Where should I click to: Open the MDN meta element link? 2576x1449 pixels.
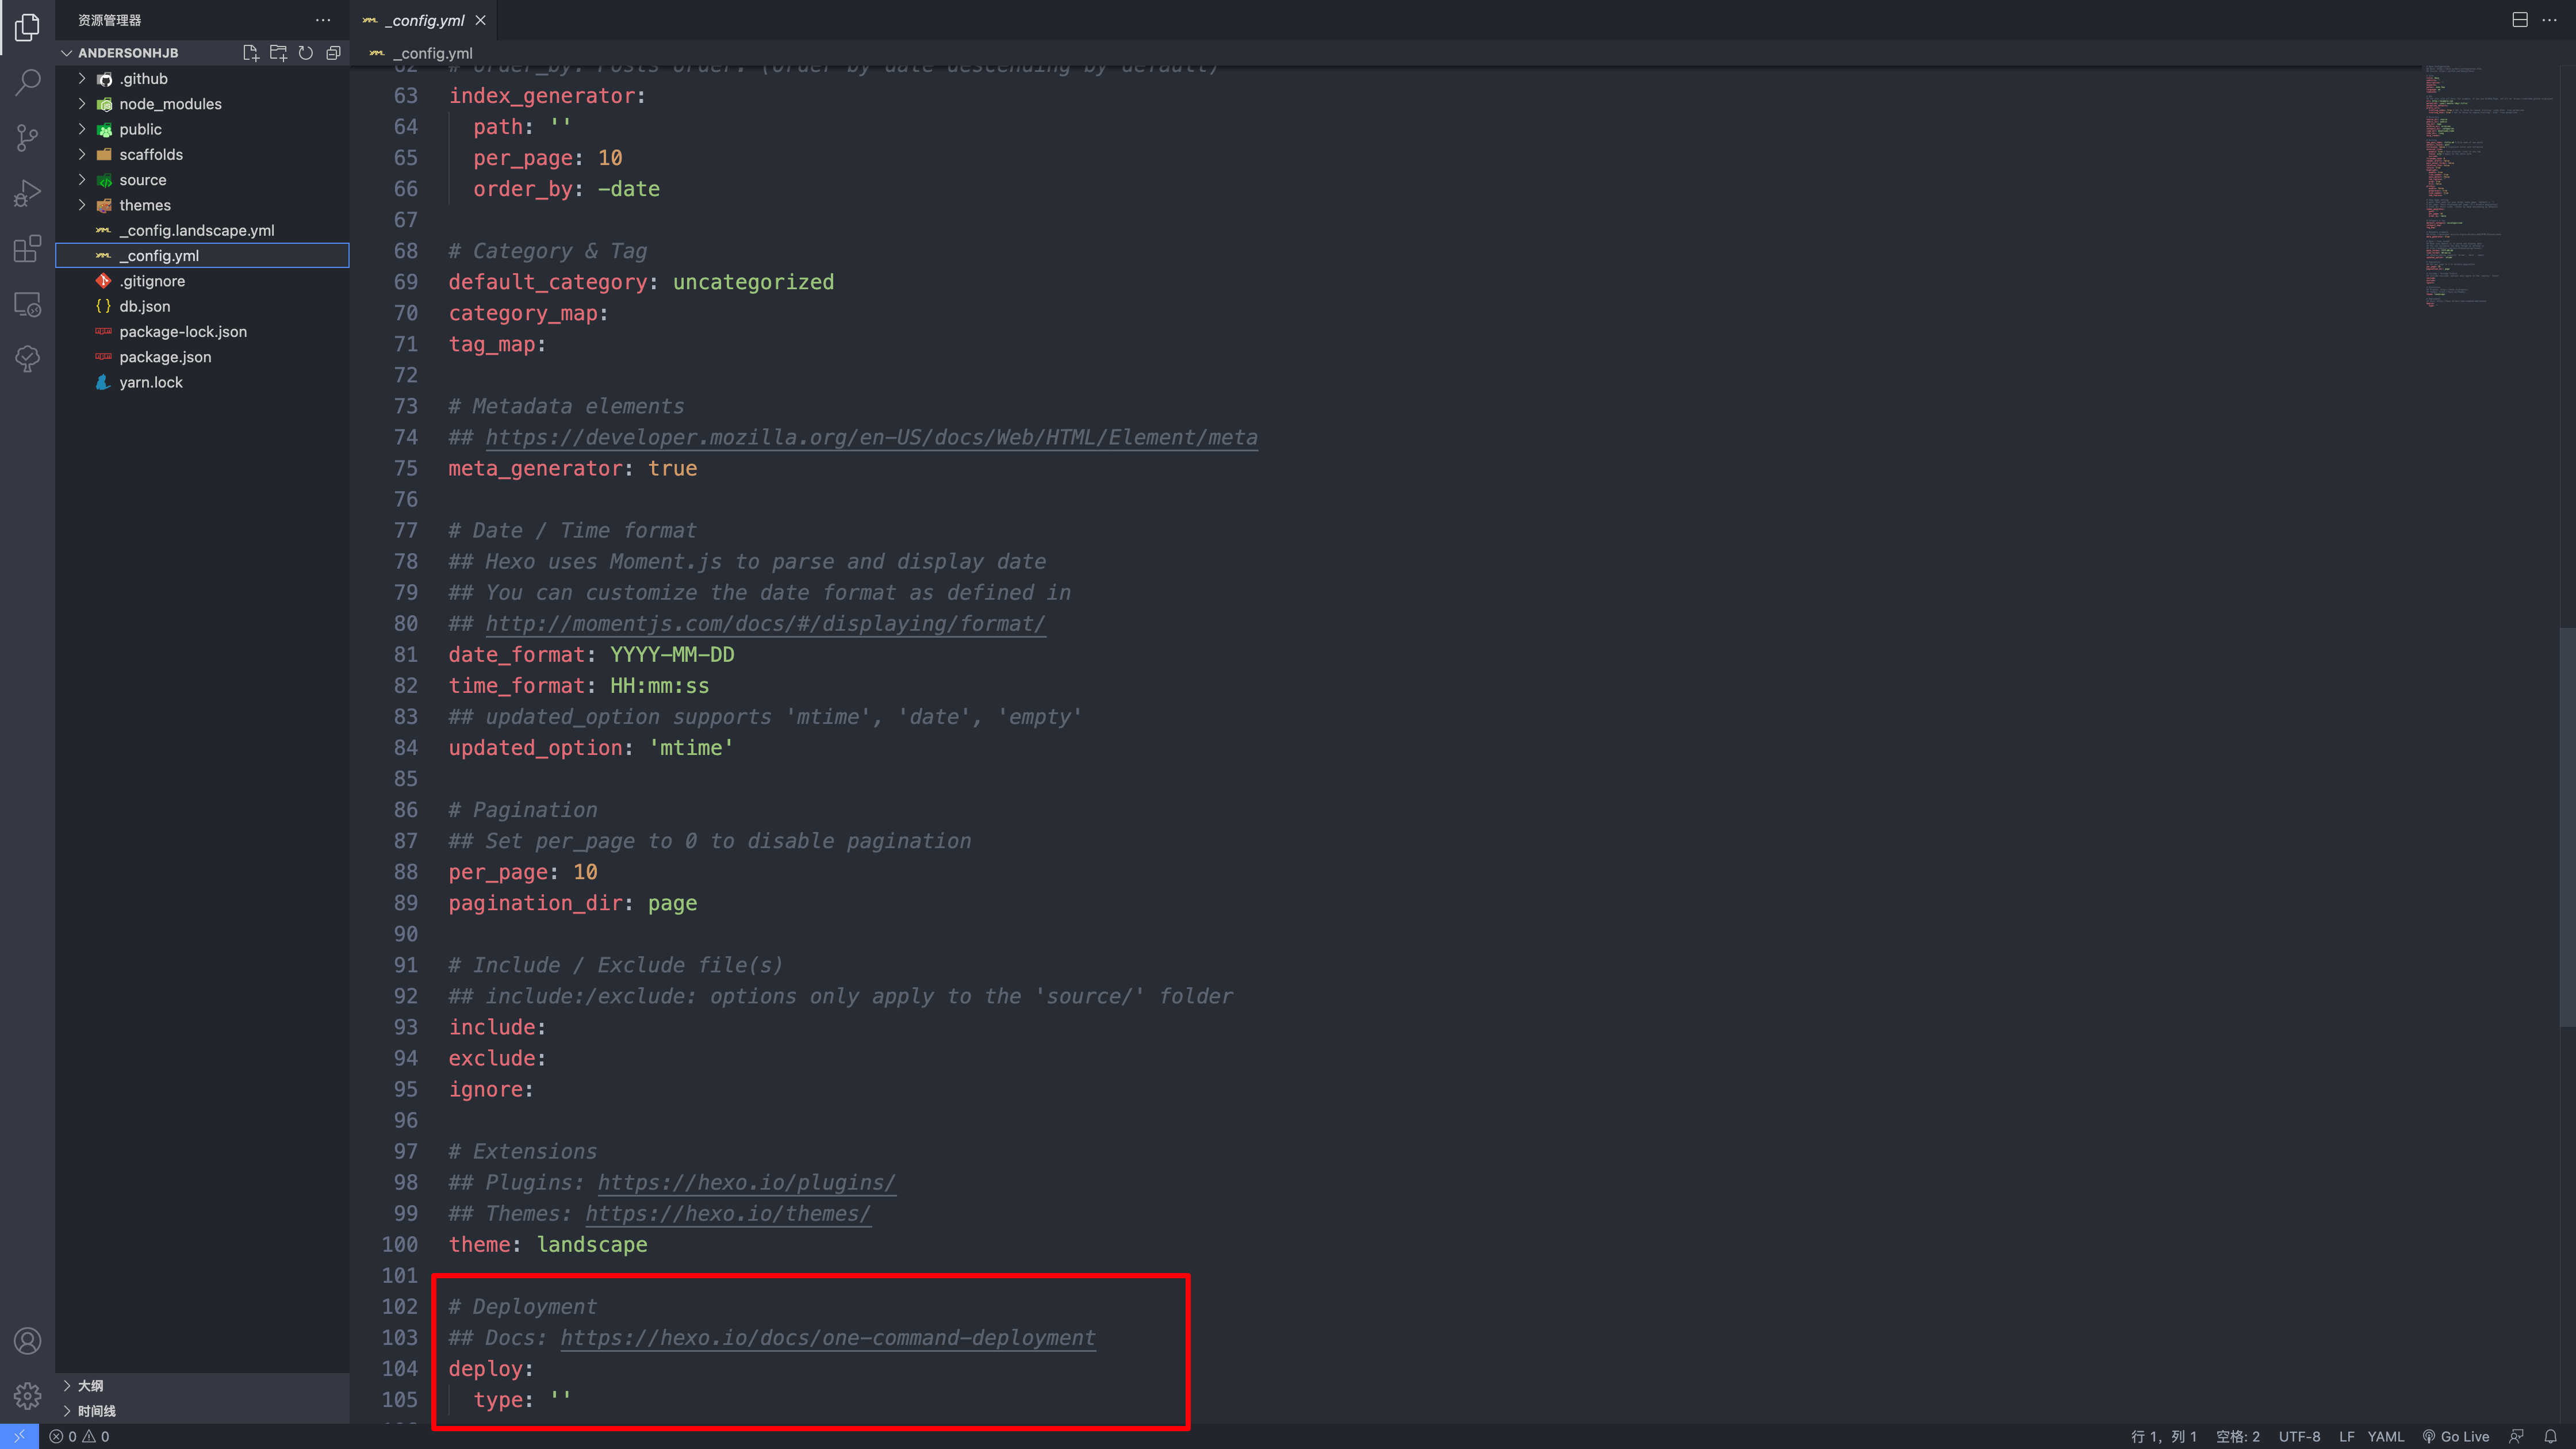871,438
